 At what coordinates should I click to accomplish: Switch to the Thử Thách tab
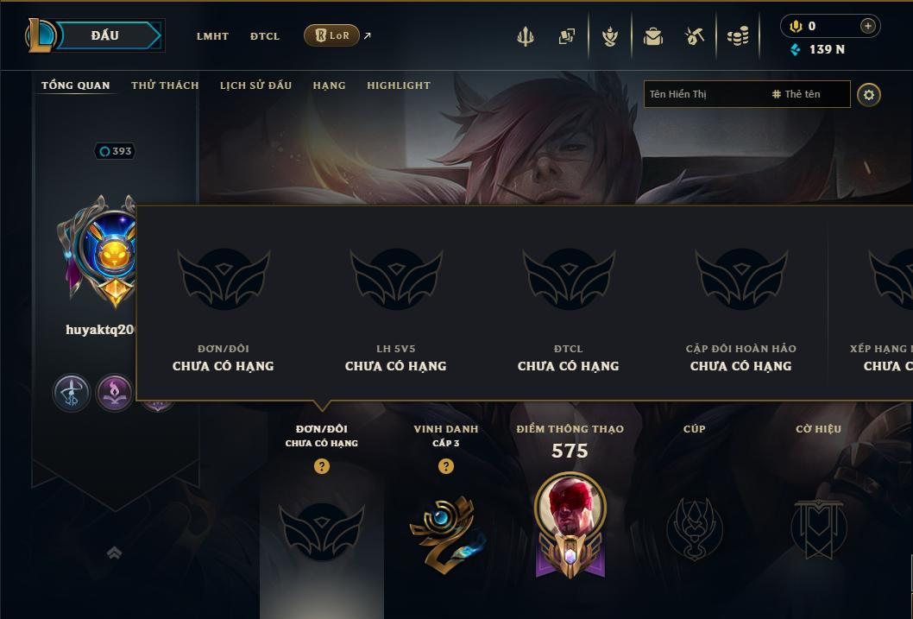click(x=165, y=85)
